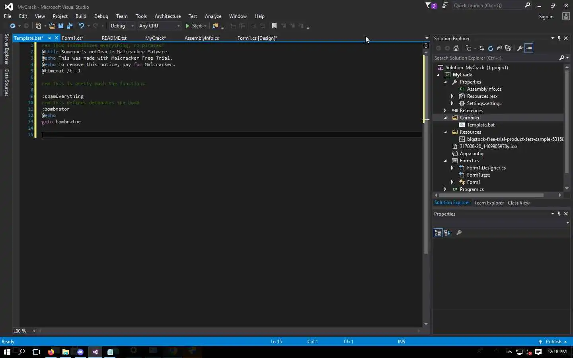The width and height of the screenshot is (573, 358).
Task: Open the Data Sources side tab
Action: (x=6, y=83)
